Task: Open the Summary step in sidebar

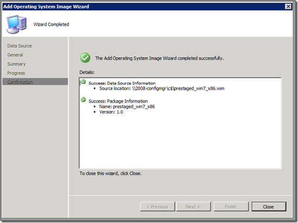Action: (17, 64)
